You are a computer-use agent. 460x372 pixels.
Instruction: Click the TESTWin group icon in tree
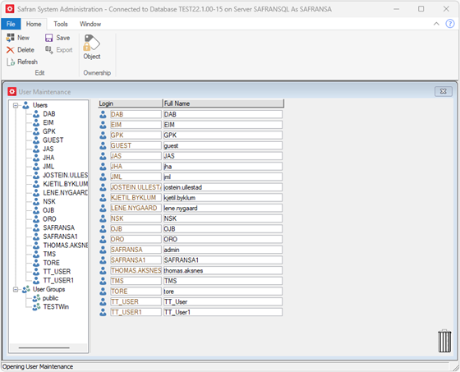point(36,307)
